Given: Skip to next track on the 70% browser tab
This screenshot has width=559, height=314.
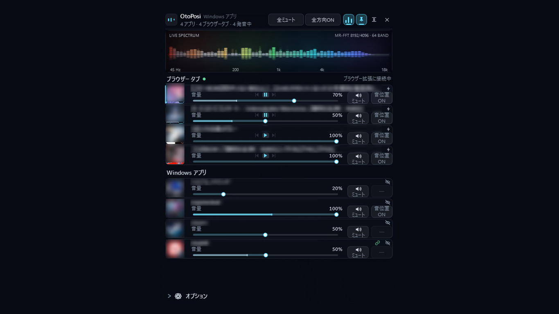Looking at the screenshot, I should (x=274, y=95).
